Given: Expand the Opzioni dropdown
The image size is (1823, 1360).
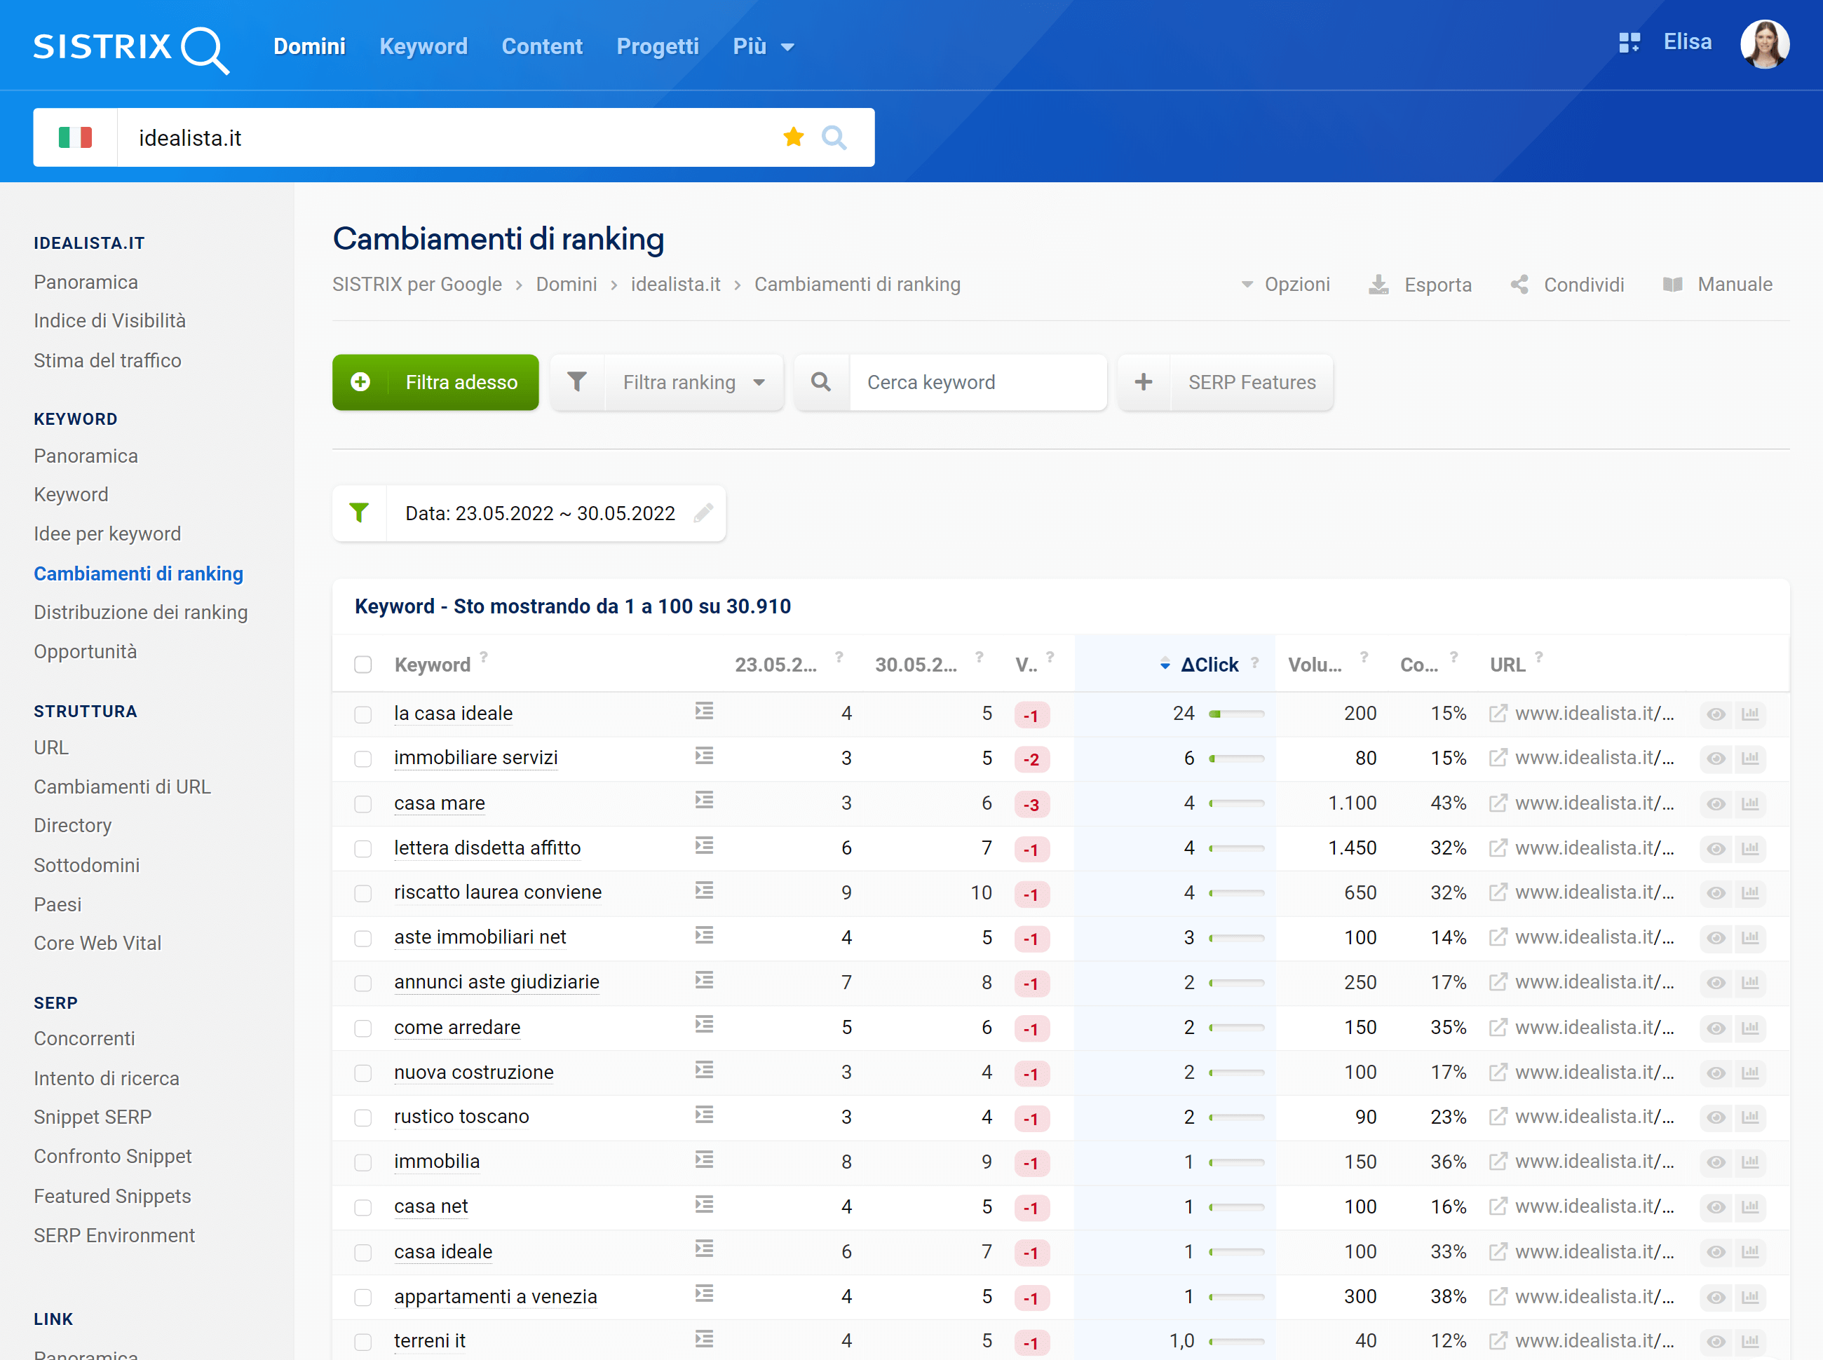Looking at the screenshot, I should point(1286,285).
